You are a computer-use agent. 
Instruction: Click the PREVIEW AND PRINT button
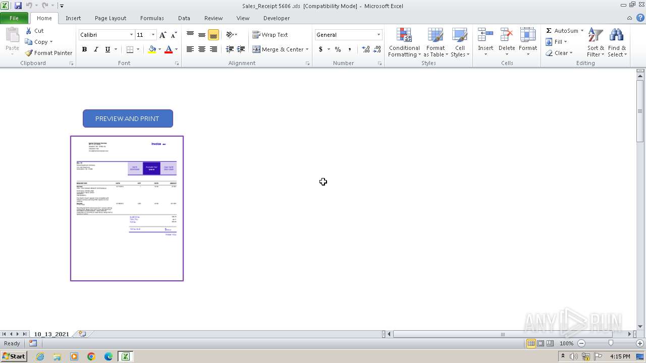tap(128, 118)
